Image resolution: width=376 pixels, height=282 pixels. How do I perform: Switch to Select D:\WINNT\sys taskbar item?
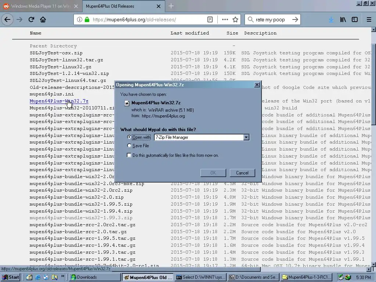pyautogui.click(x=201, y=277)
